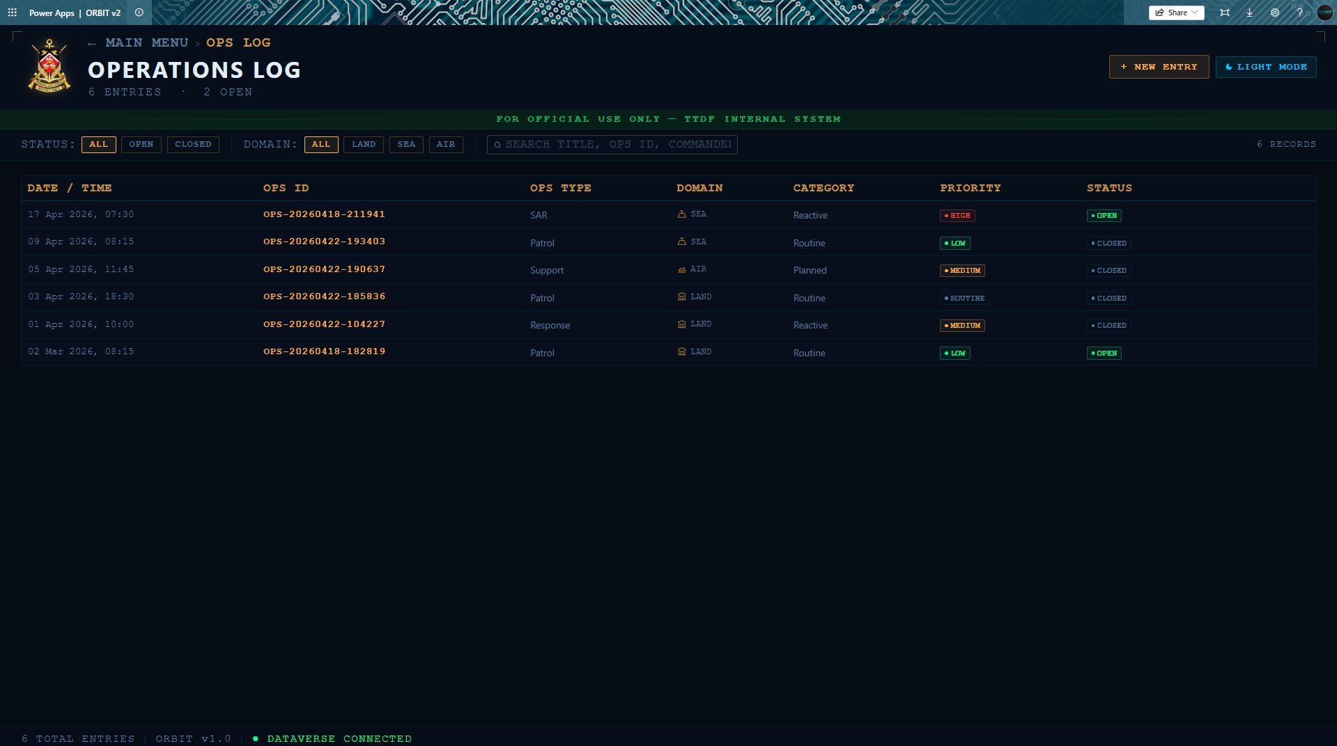
Task: Click LOW priority badge on 09 Apr row
Action: point(955,244)
